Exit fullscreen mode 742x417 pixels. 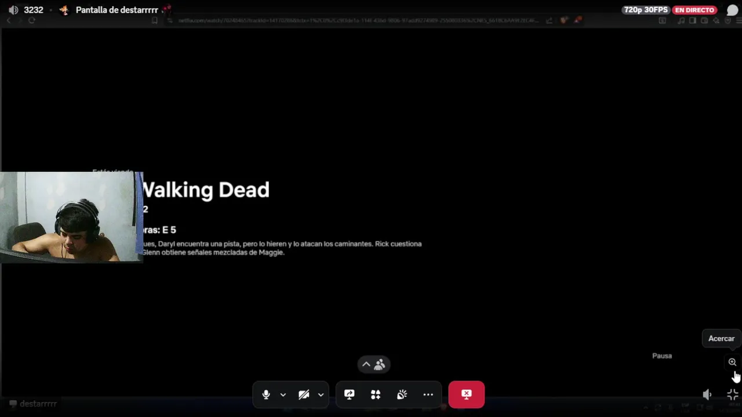coord(732,394)
